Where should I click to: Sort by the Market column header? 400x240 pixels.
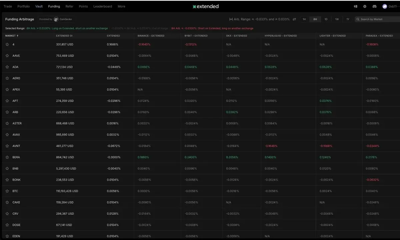point(12,36)
